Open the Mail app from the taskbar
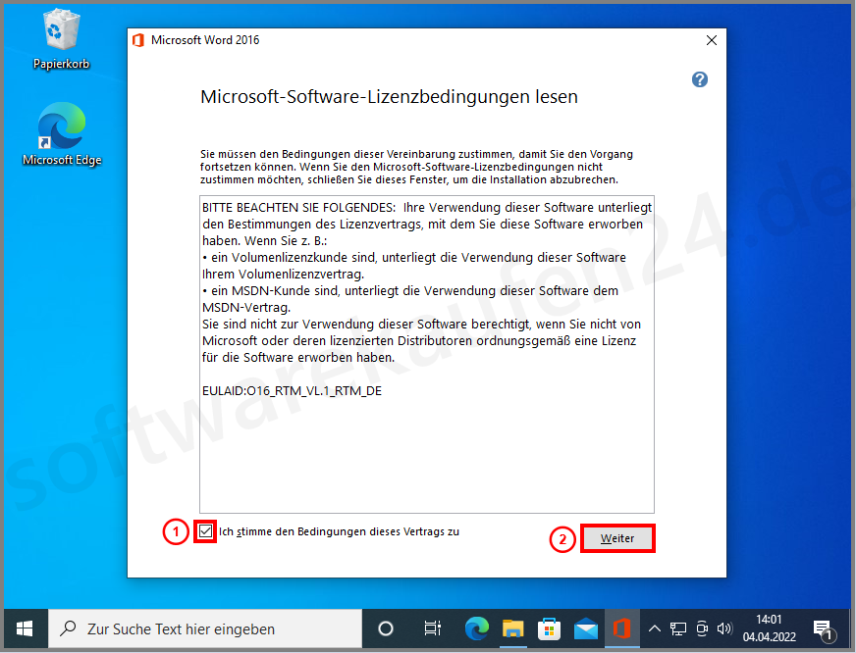The image size is (856, 653). (x=585, y=628)
